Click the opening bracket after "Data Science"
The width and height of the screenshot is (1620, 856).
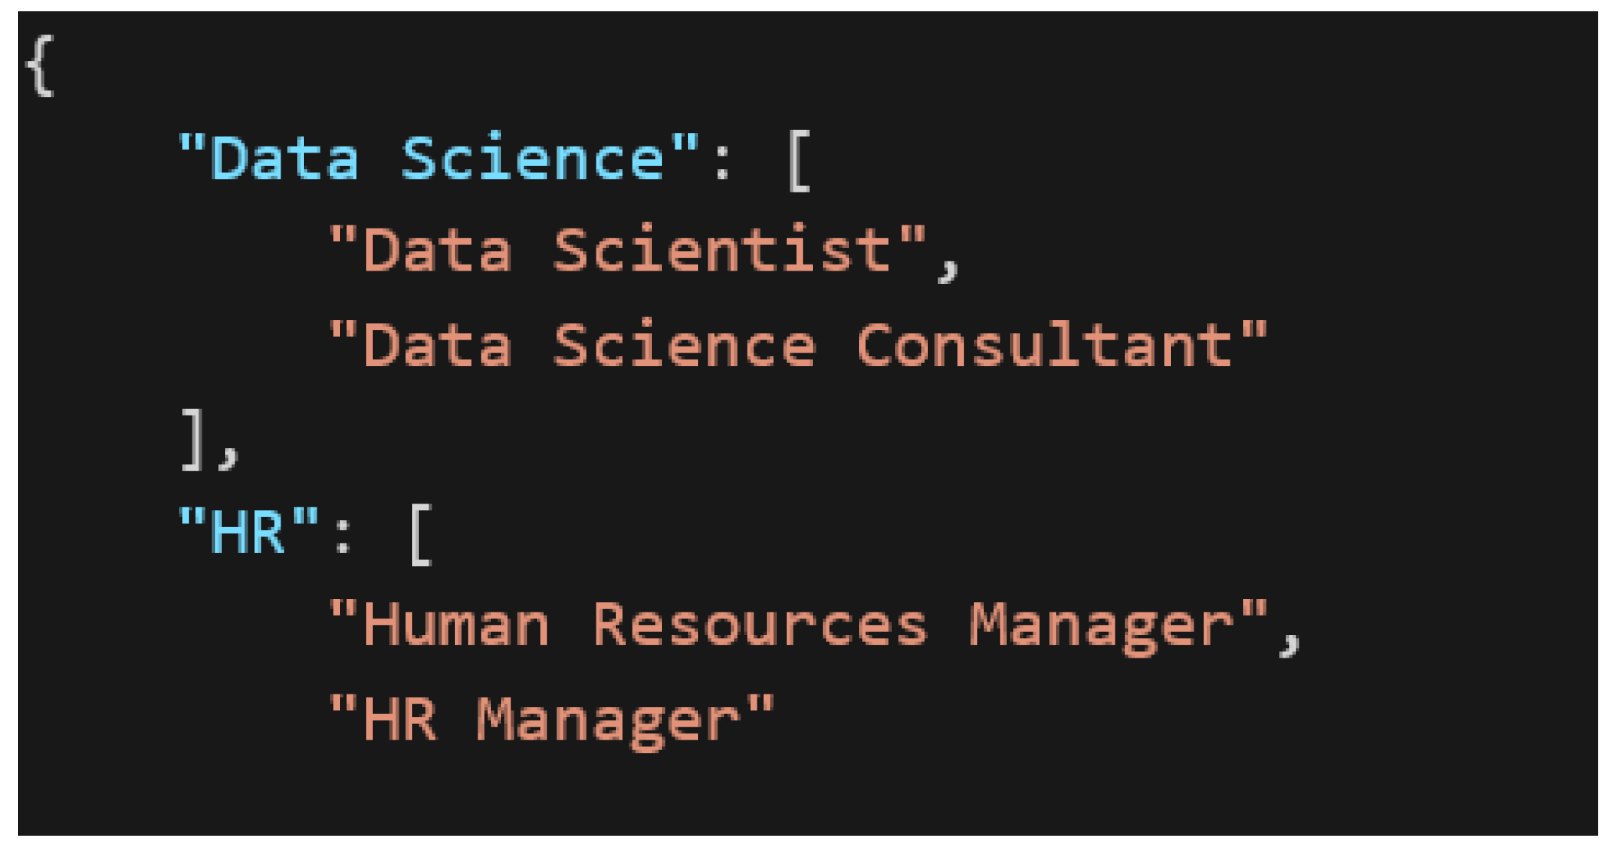coord(799,161)
